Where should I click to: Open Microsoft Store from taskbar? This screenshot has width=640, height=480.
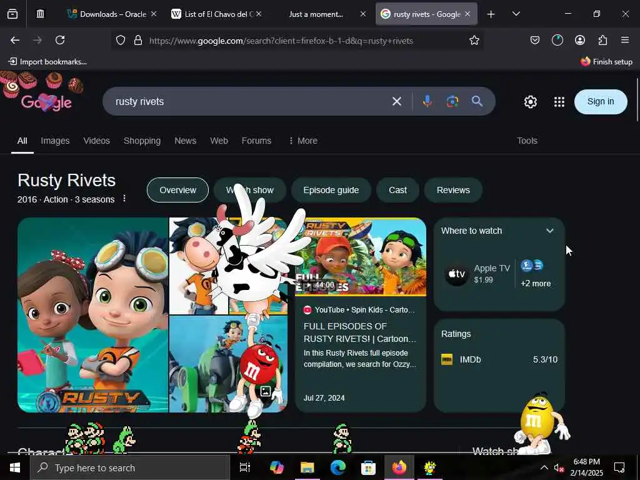click(368, 467)
